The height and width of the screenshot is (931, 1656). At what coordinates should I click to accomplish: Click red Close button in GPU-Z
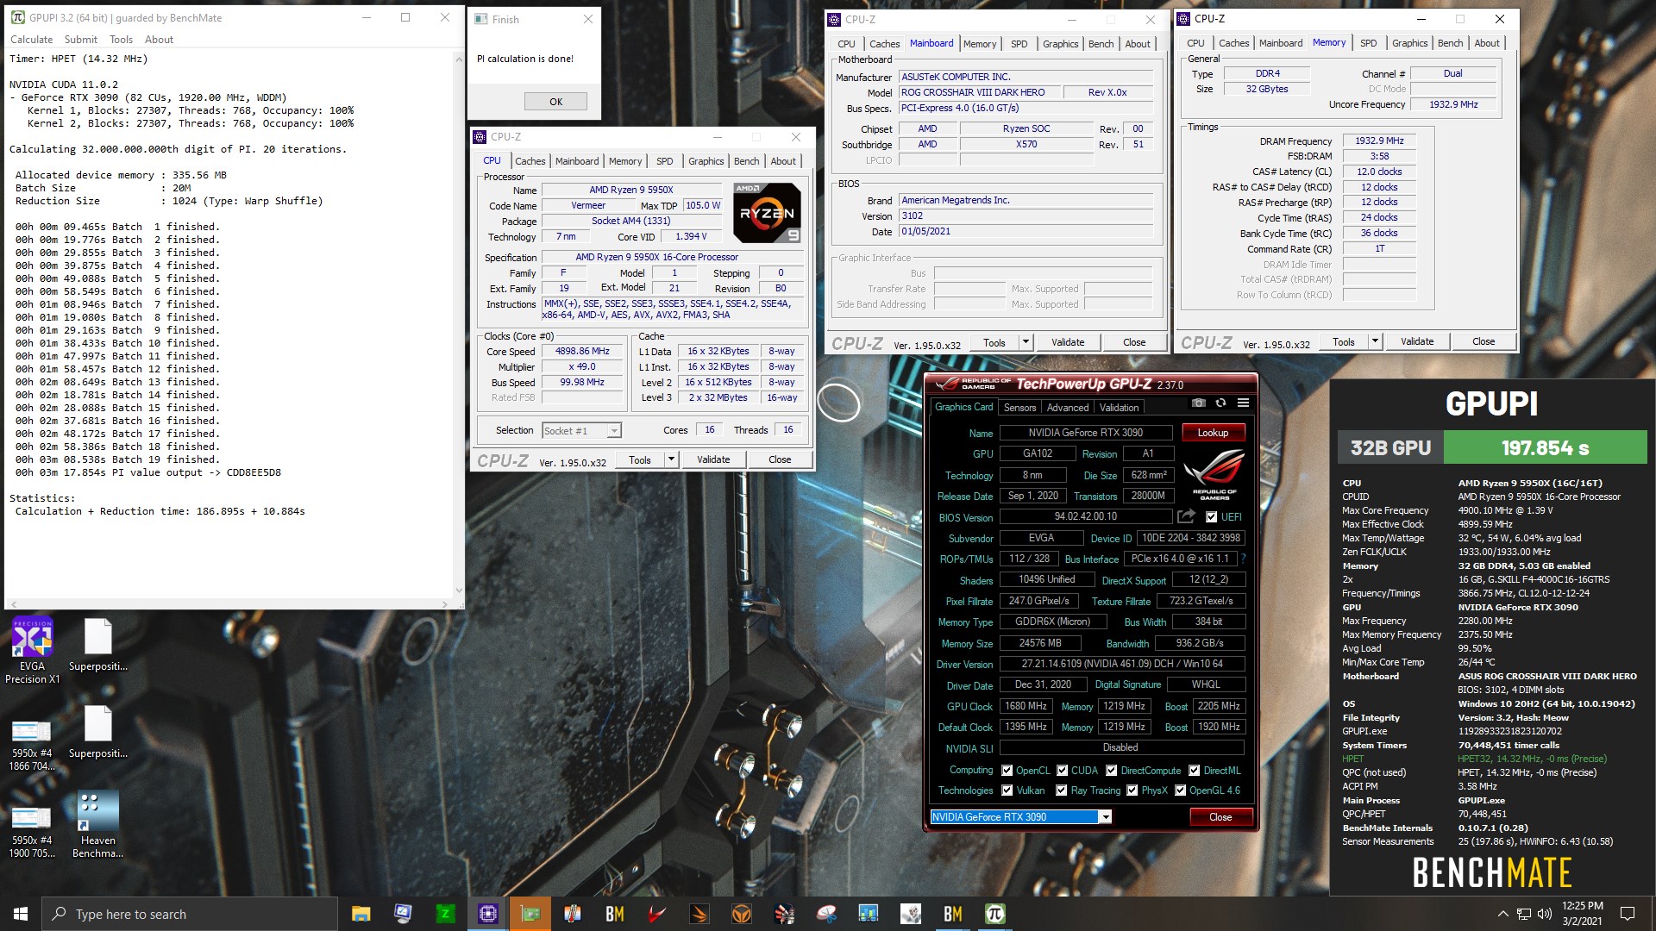[x=1220, y=817]
